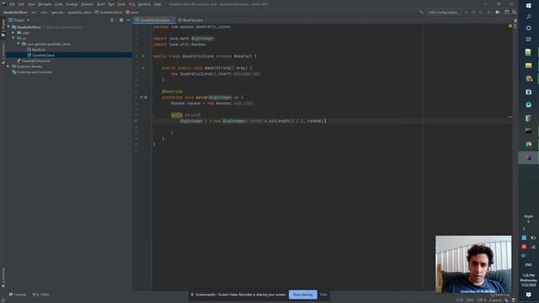The height and width of the screenshot is (303, 539).
Task: Select QuadraticSieve.iml file in tree
Action: click(x=34, y=61)
